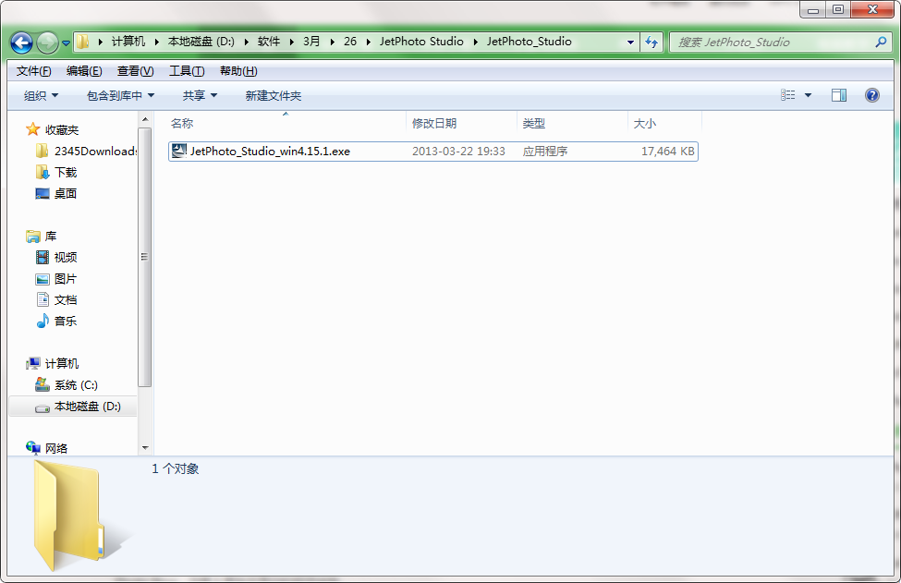901x583 pixels.
Task: Click the search magnifier icon
Action: point(881,42)
